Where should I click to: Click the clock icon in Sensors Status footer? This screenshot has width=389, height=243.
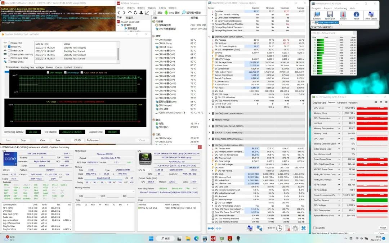[x=279, y=228]
